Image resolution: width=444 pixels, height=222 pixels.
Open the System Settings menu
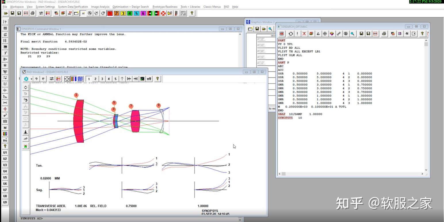click(x=45, y=7)
